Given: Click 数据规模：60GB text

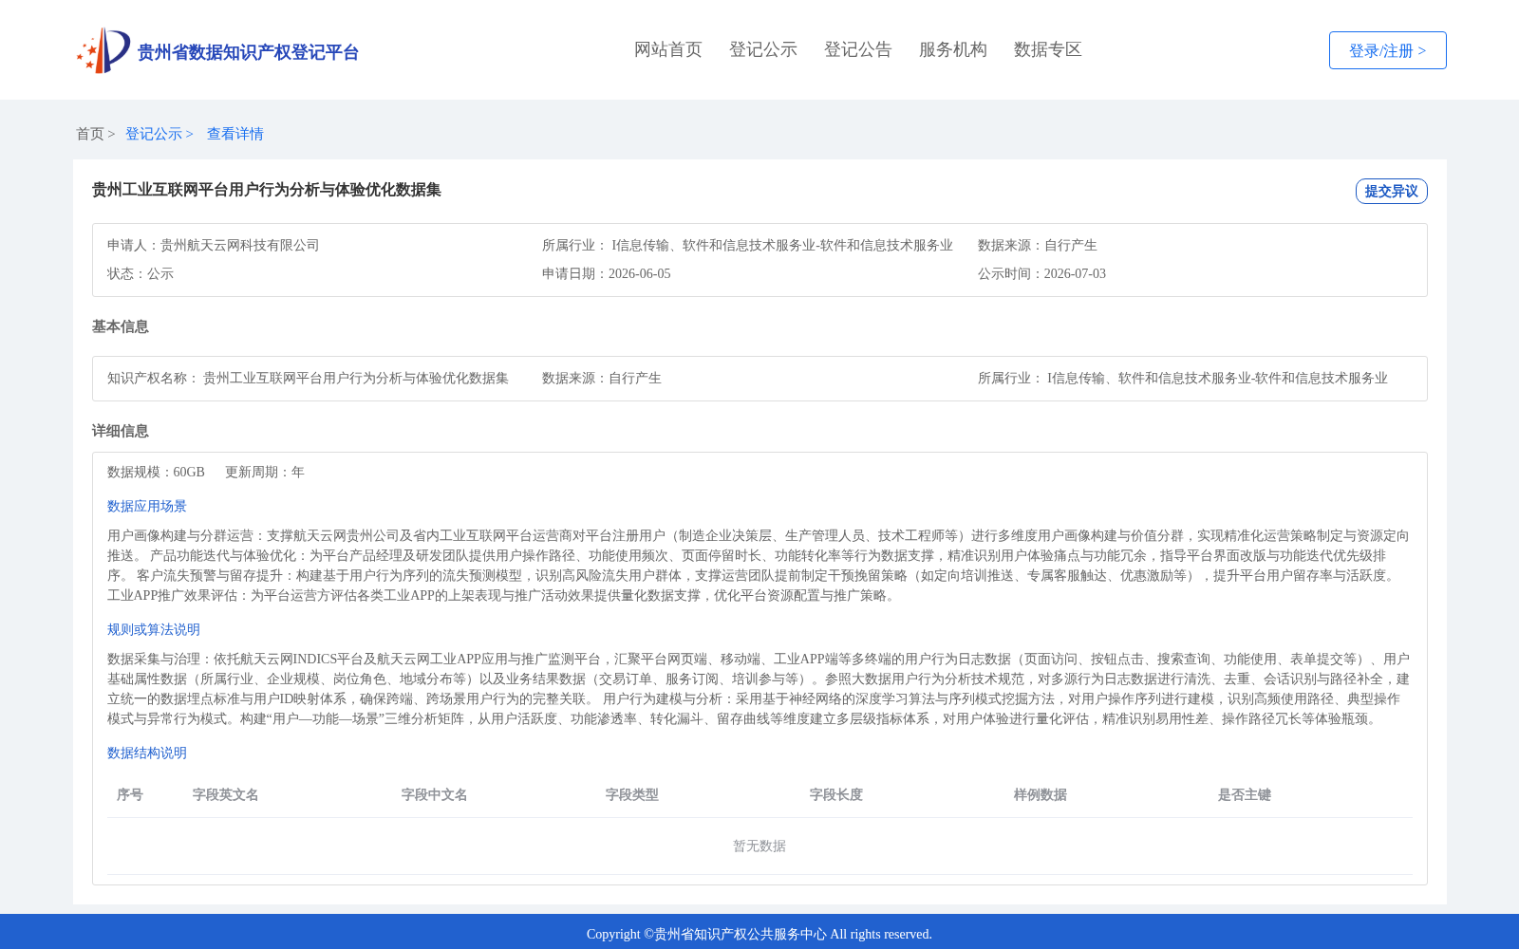Looking at the screenshot, I should [x=157, y=472].
